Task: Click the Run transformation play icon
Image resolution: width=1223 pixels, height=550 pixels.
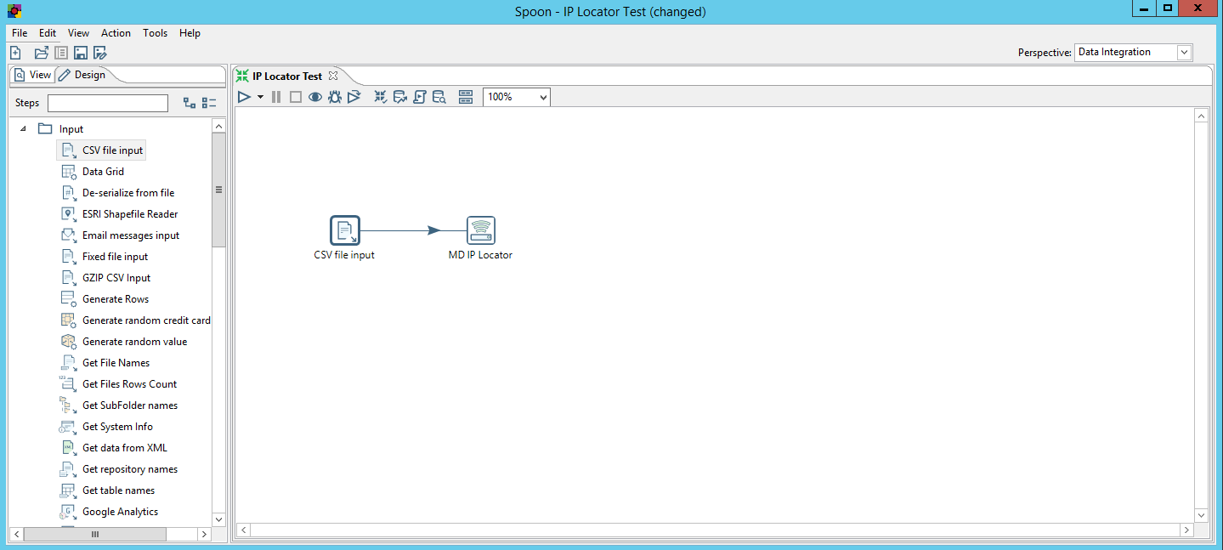Action: [x=244, y=97]
